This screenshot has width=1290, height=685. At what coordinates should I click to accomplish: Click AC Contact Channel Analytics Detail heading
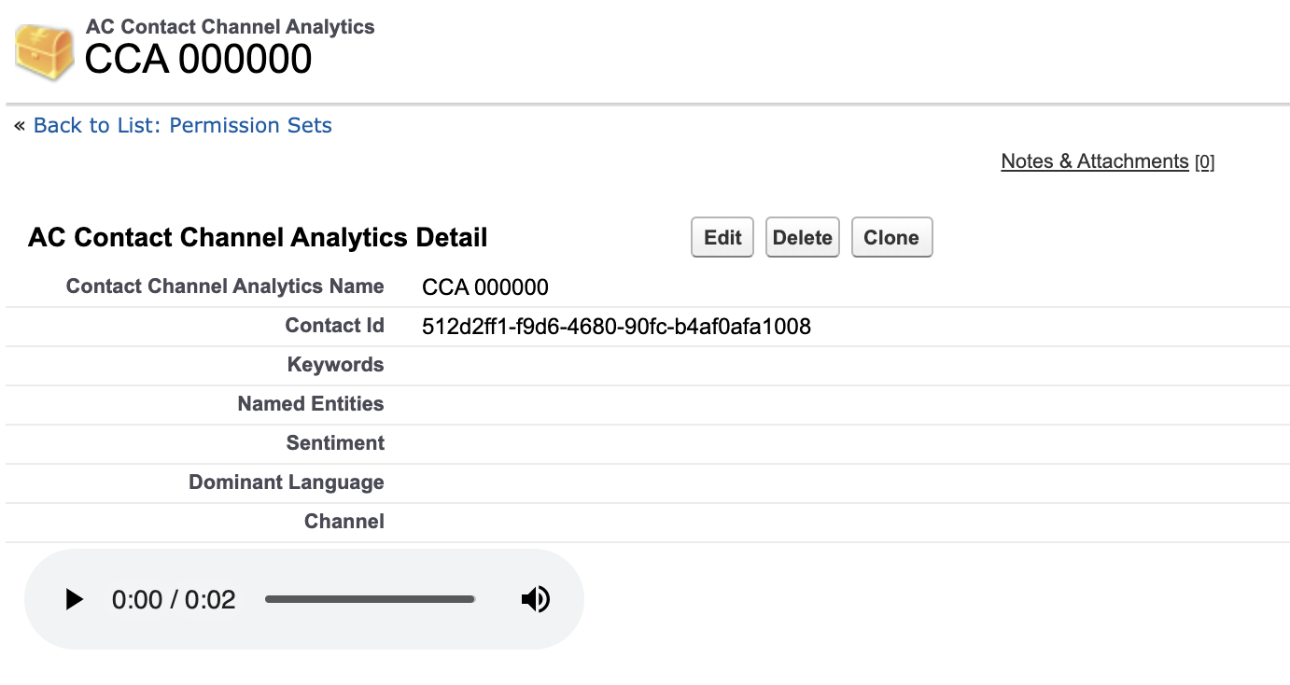click(x=258, y=237)
